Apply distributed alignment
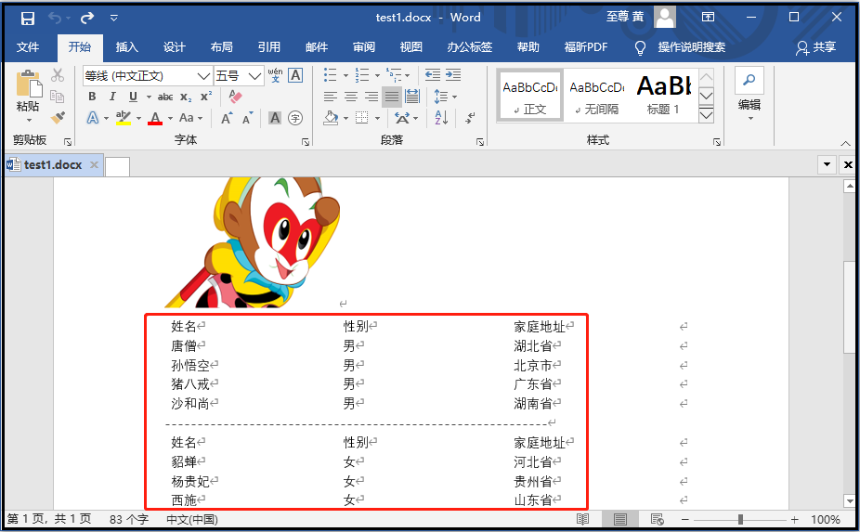The width and height of the screenshot is (860, 532). point(412,97)
